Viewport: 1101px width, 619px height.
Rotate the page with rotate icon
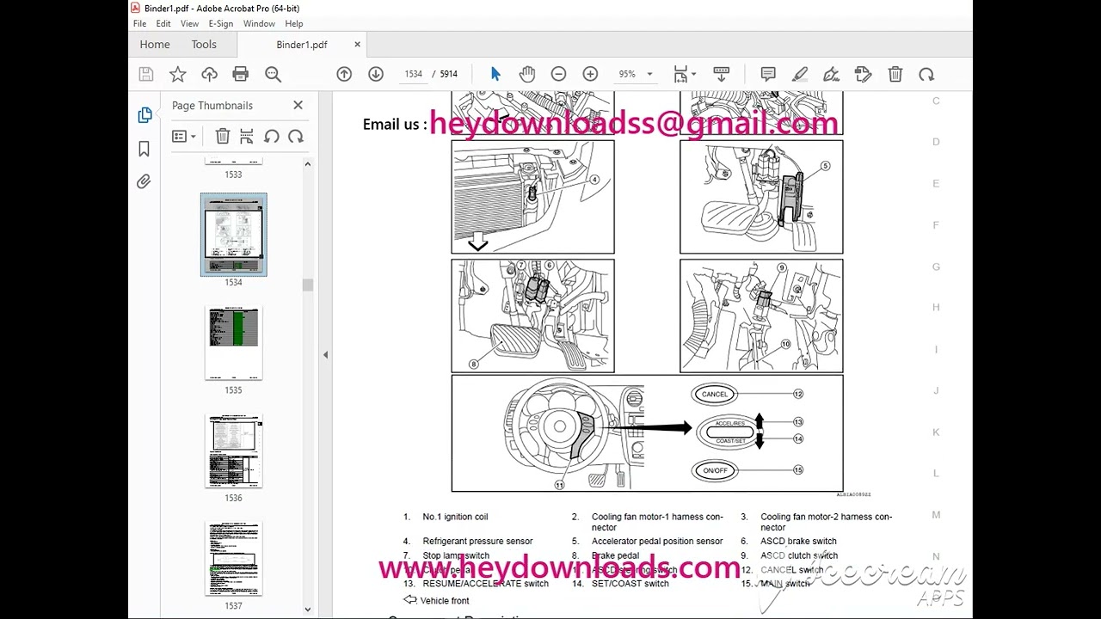click(926, 75)
